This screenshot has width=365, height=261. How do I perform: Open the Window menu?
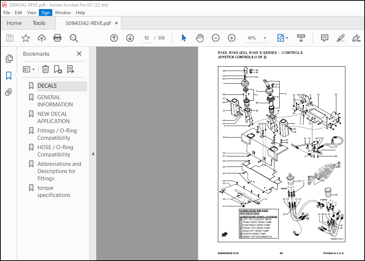(63, 13)
